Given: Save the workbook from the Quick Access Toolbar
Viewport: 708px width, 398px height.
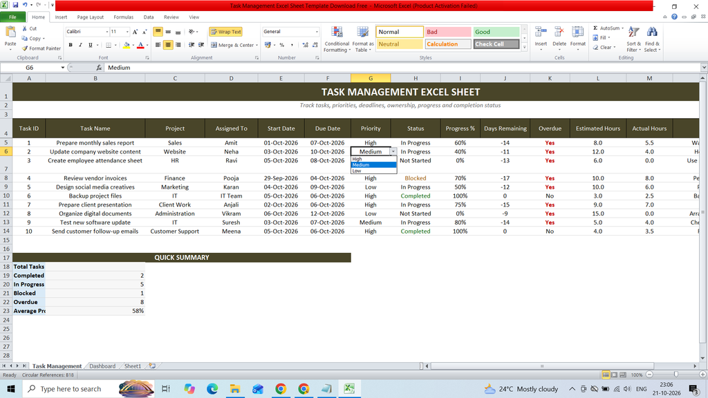Looking at the screenshot, I should (15, 6).
